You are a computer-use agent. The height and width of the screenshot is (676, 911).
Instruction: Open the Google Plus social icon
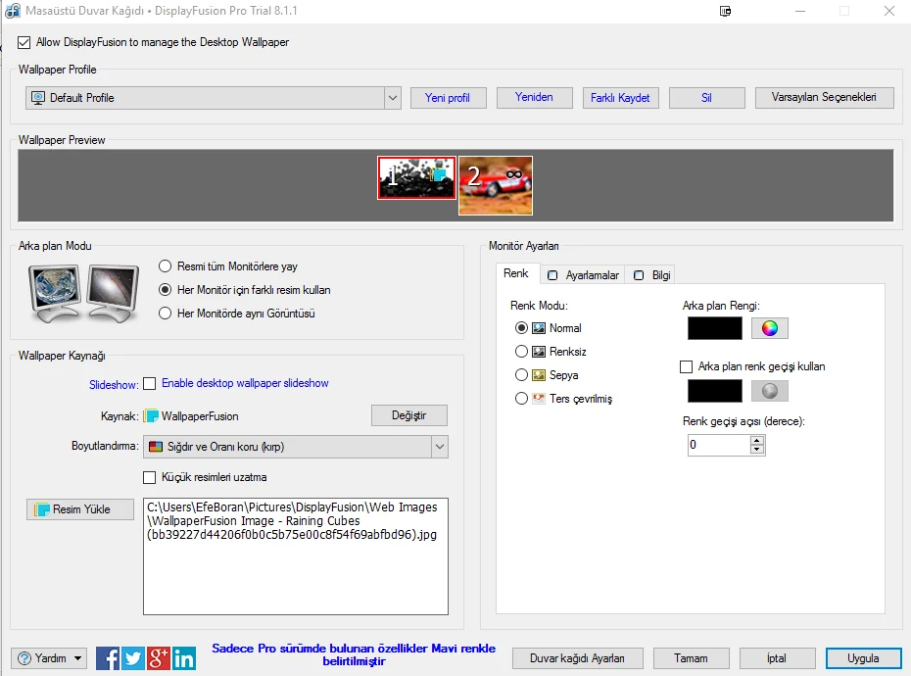click(x=159, y=658)
